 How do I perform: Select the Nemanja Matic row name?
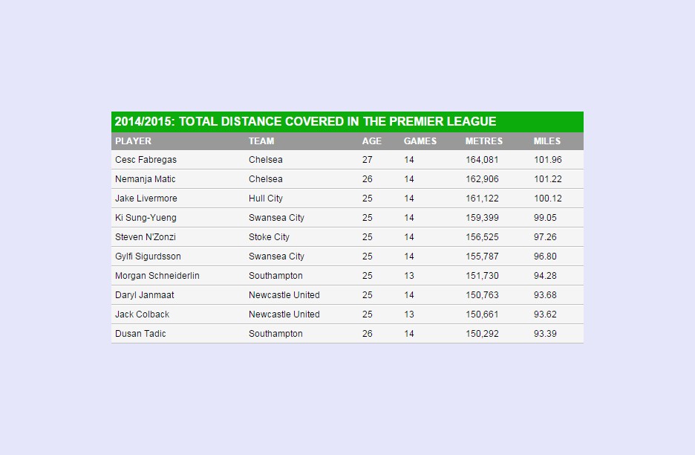[x=146, y=179]
